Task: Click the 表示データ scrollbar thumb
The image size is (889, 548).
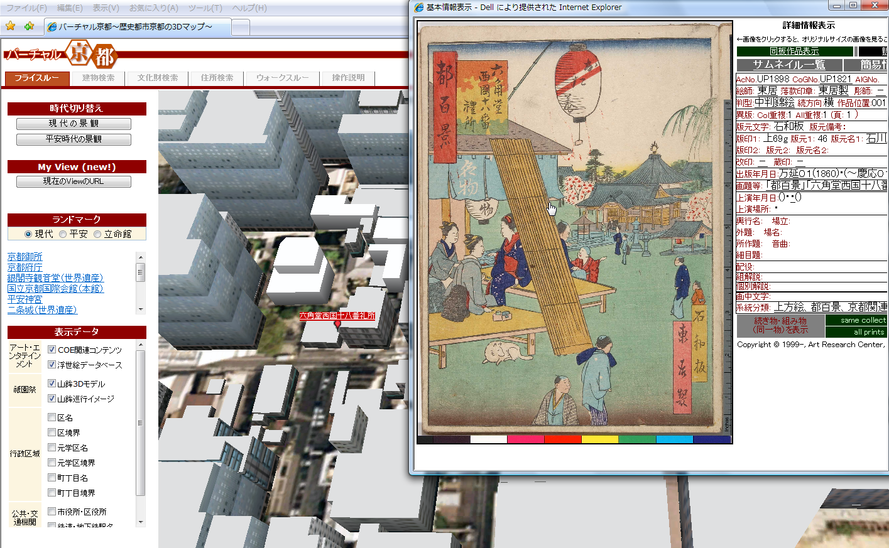Action: click(141, 422)
